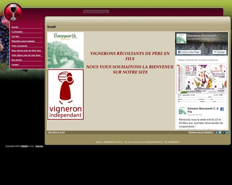Open Contact menu item

point(15,65)
